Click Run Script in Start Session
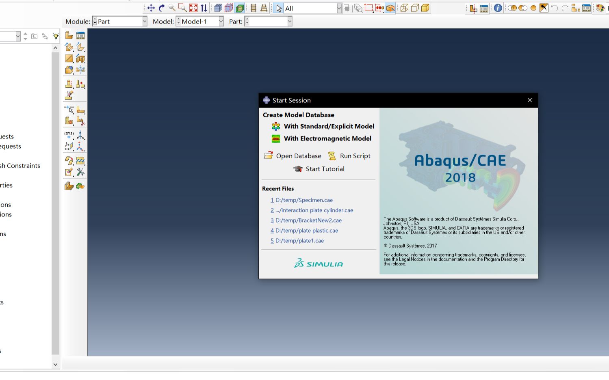609x380 pixels. point(349,156)
